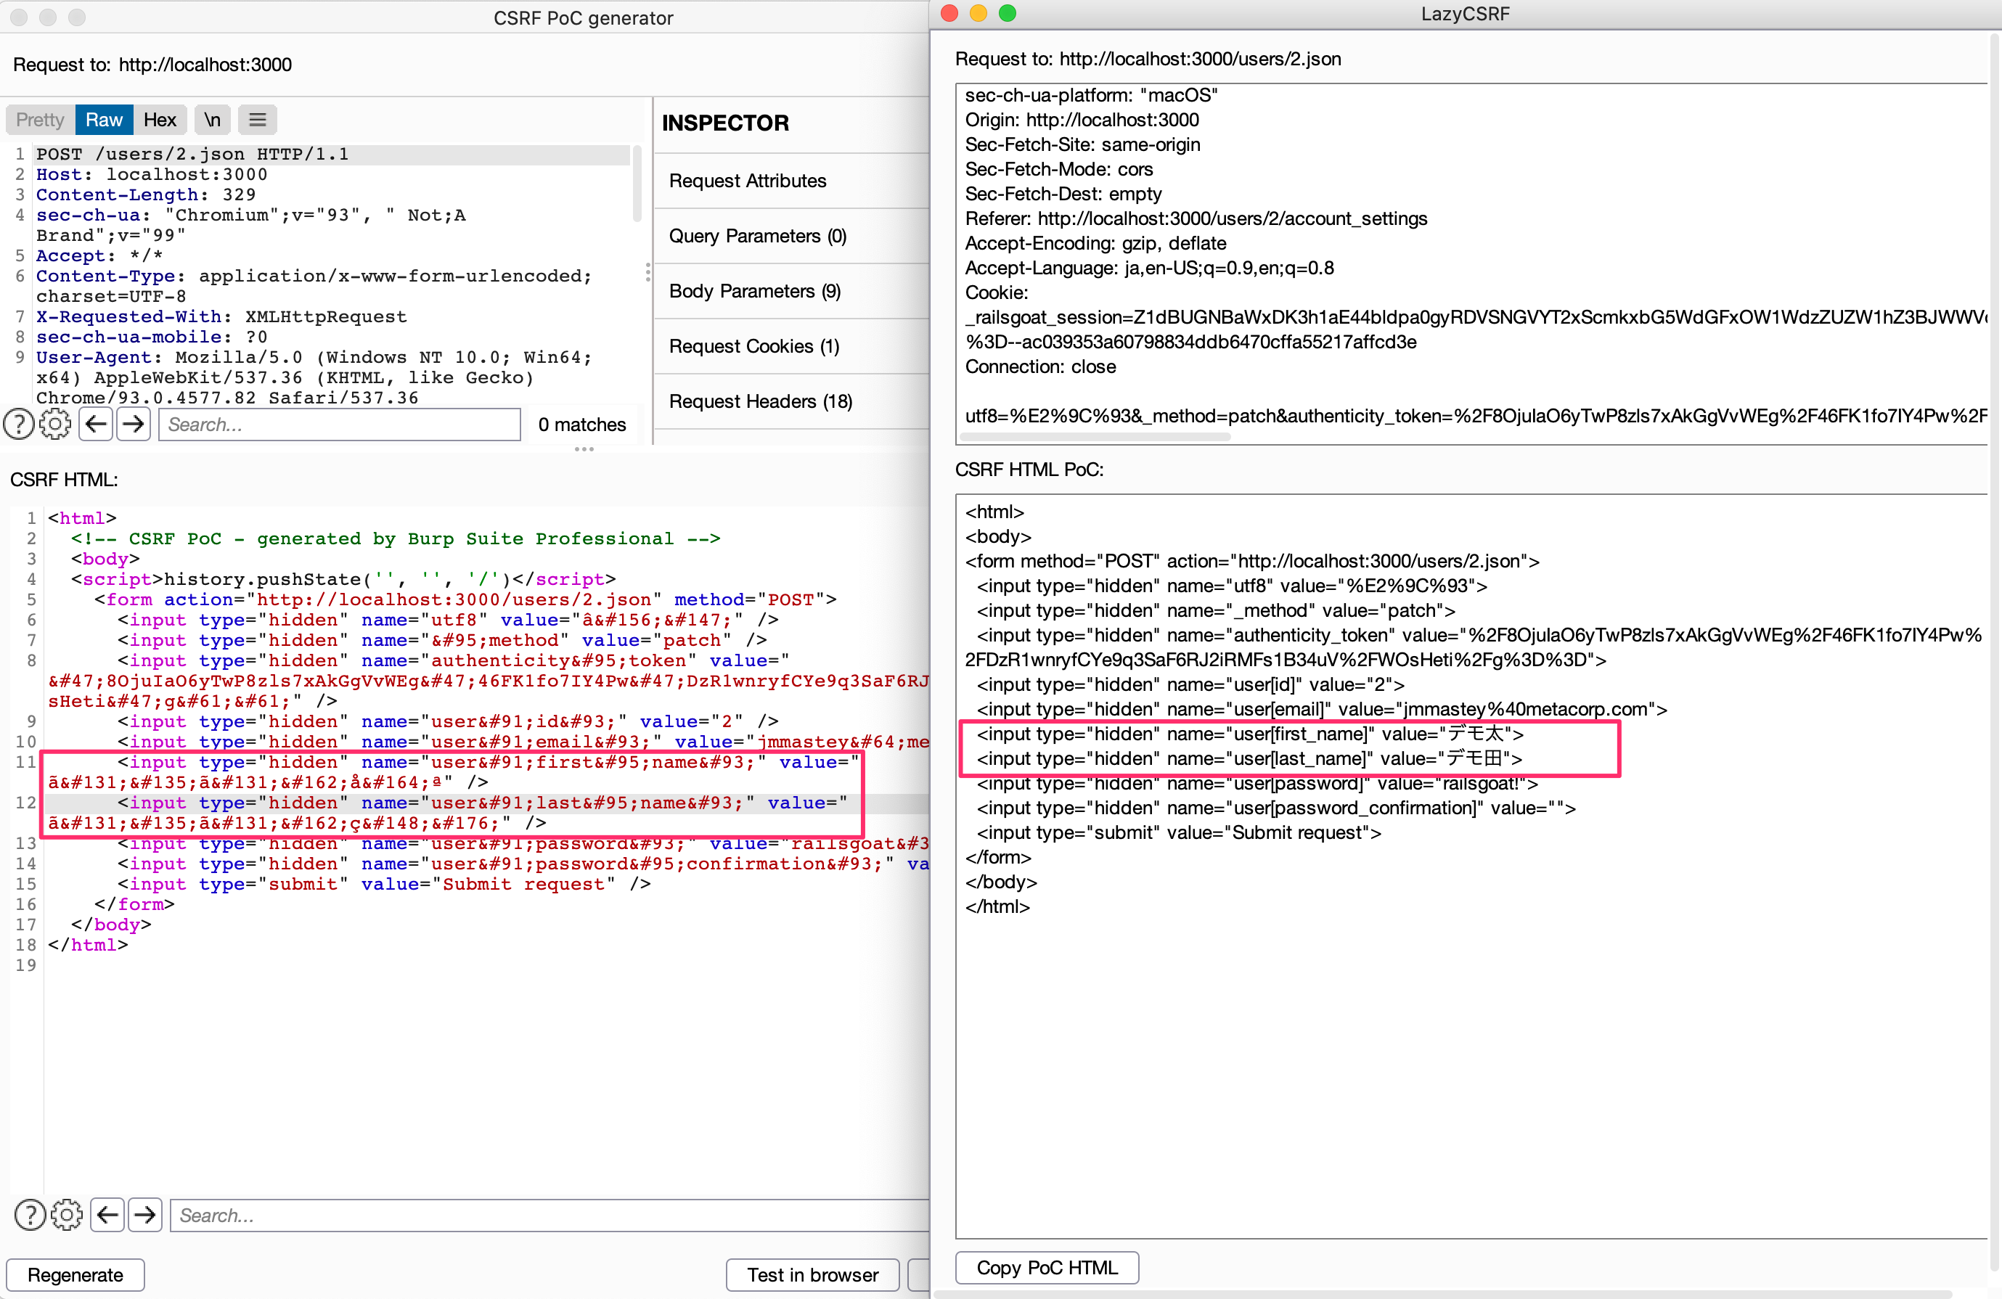
Task: Click vertical scrollbar of the raw request editor
Action: [x=637, y=184]
